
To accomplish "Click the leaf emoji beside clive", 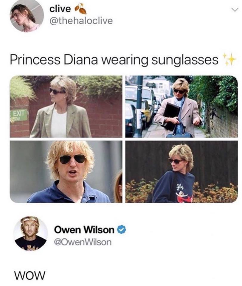I will pos(81,9).
